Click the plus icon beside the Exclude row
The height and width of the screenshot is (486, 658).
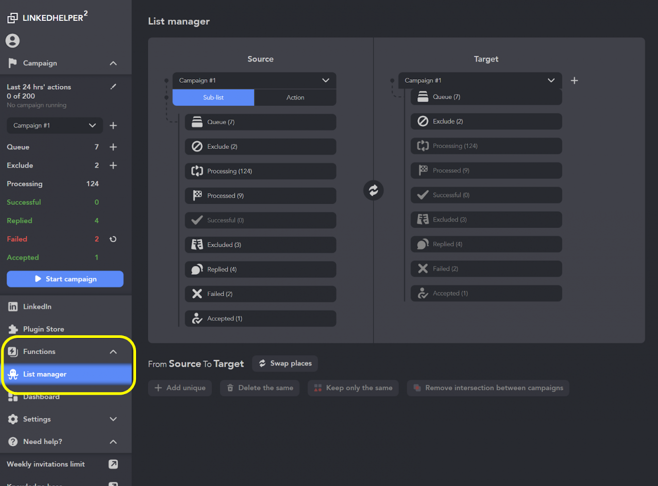[x=113, y=165]
